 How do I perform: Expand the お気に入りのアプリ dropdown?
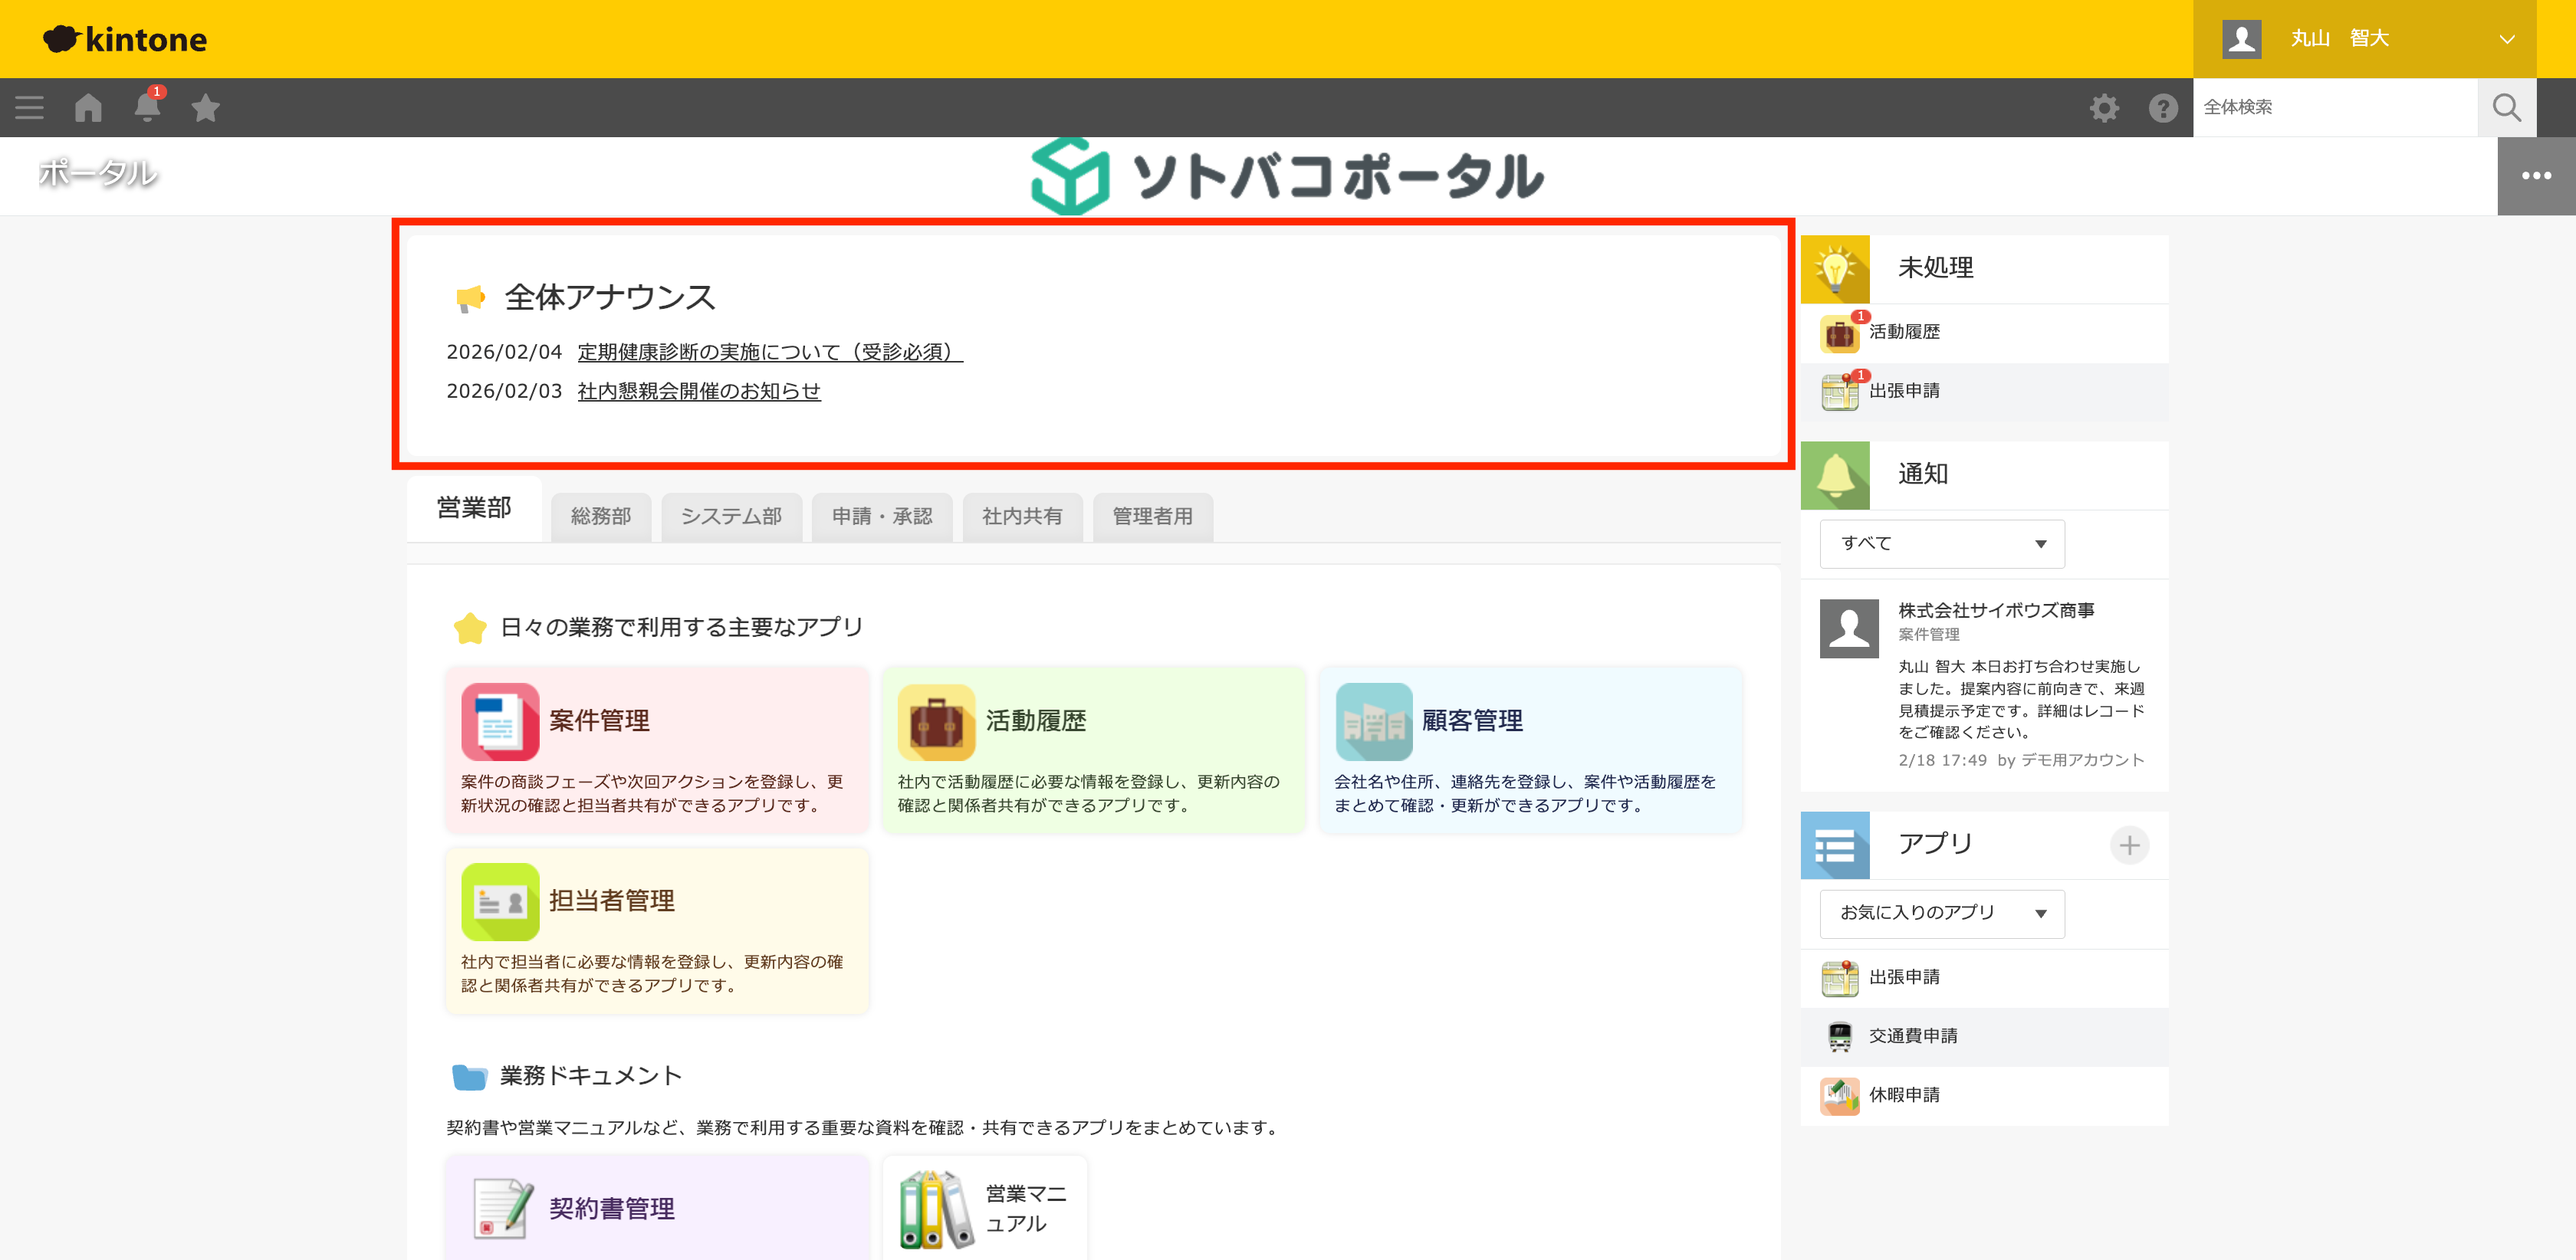point(1941,913)
